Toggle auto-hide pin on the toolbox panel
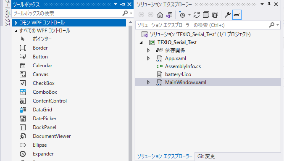 [x=123, y=4]
